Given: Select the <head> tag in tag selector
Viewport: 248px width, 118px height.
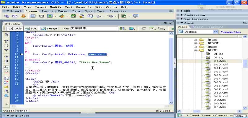Looking at the screenshot, I should pyautogui.click(x=9, y=111).
